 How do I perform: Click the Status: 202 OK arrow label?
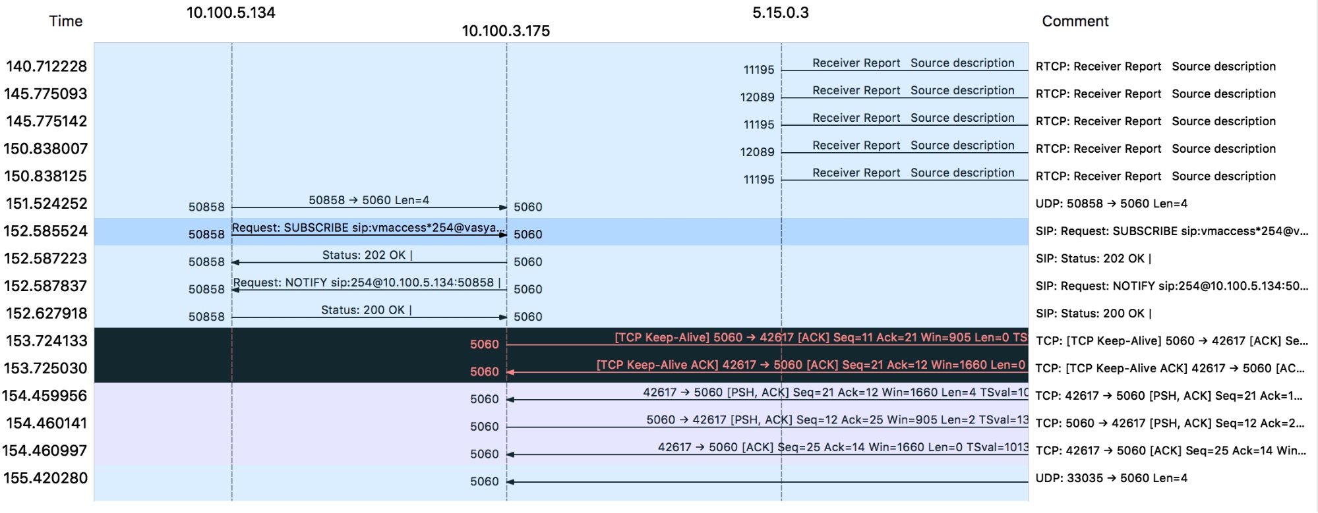click(367, 256)
